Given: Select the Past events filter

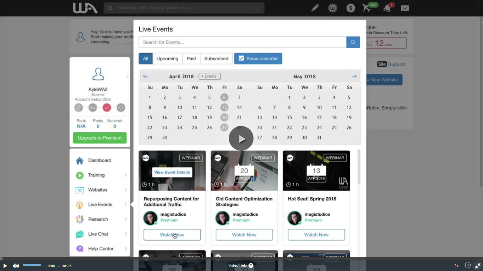Looking at the screenshot, I should point(191,59).
